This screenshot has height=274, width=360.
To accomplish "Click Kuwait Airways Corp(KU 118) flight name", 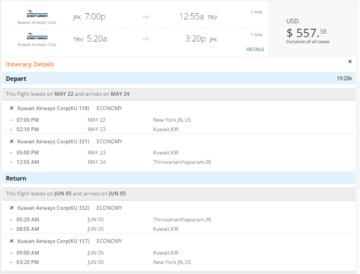I will 53,108.
